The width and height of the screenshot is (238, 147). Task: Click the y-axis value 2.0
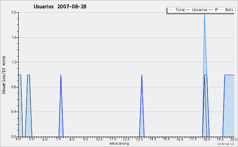(x=13, y=12)
